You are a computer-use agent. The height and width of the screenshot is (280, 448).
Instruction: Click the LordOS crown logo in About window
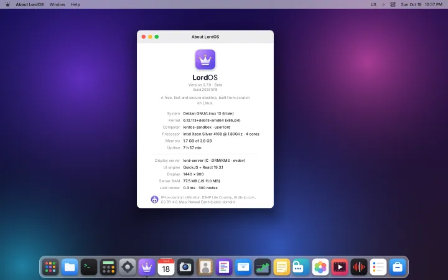(x=205, y=60)
